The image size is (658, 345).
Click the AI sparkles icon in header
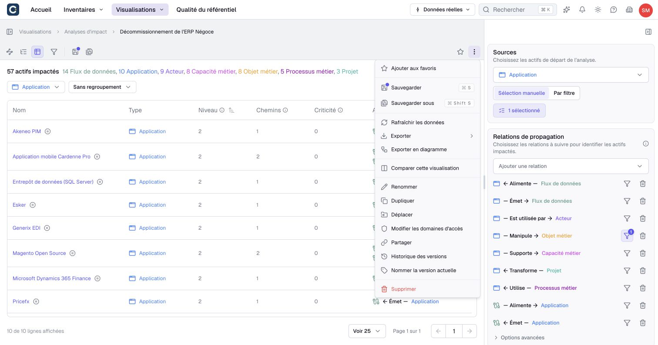point(567,10)
